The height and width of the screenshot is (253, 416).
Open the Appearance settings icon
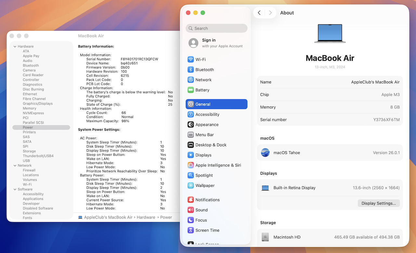point(191,125)
